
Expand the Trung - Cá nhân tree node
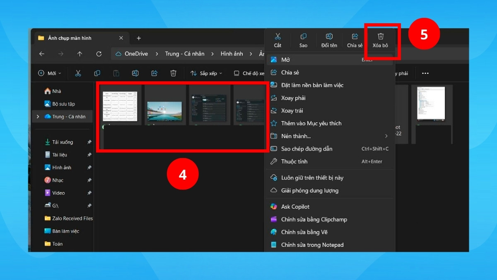click(x=38, y=117)
